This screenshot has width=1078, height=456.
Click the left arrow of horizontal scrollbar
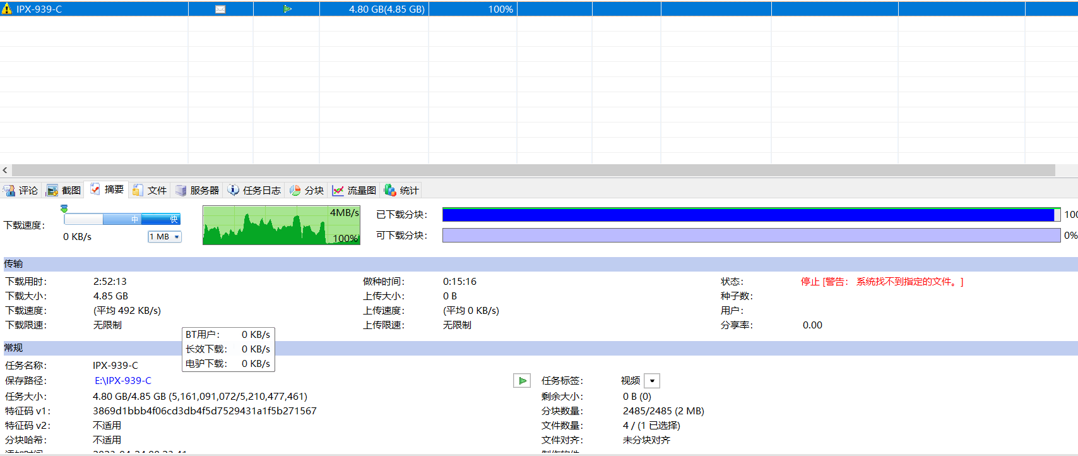click(x=5, y=170)
